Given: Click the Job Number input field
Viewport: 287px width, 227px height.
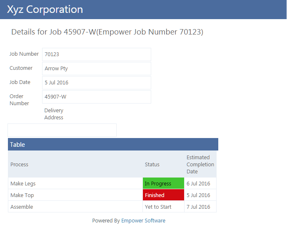Looking at the screenshot, I should (x=96, y=54).
